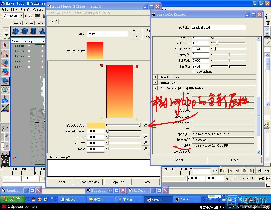Click the play forward button
Viewport: 271px width, 210px height.
245,171
